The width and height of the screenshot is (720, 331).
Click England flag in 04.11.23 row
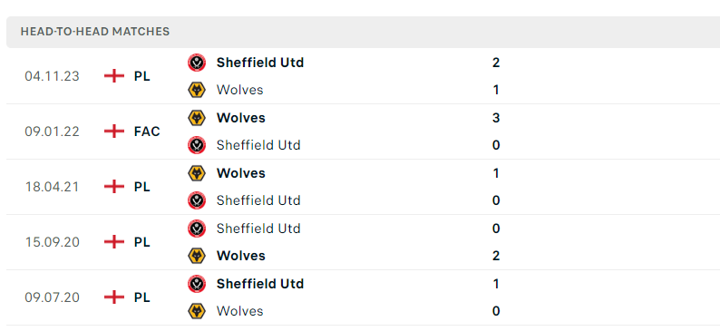pos(114,76)
